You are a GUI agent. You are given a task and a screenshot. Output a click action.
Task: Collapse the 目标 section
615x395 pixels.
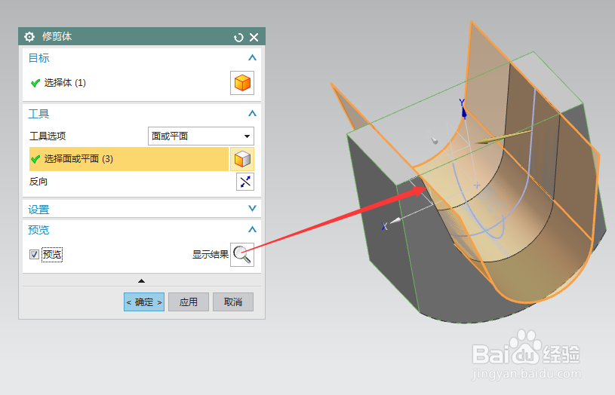coord(252,57)
